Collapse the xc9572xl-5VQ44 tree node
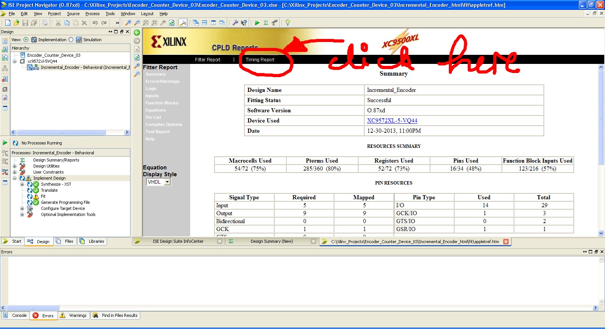 tap(15, 61)
